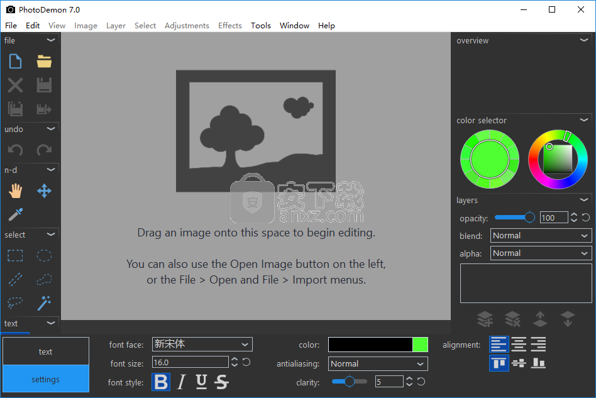Open the File menu
Viewport: 596px width, 398px height.
coord(11,26)
